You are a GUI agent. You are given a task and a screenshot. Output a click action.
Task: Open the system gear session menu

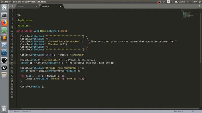199,2
